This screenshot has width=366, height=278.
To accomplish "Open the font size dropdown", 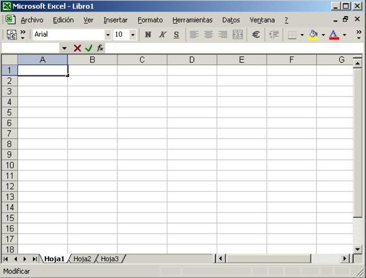I will [132, 35].
